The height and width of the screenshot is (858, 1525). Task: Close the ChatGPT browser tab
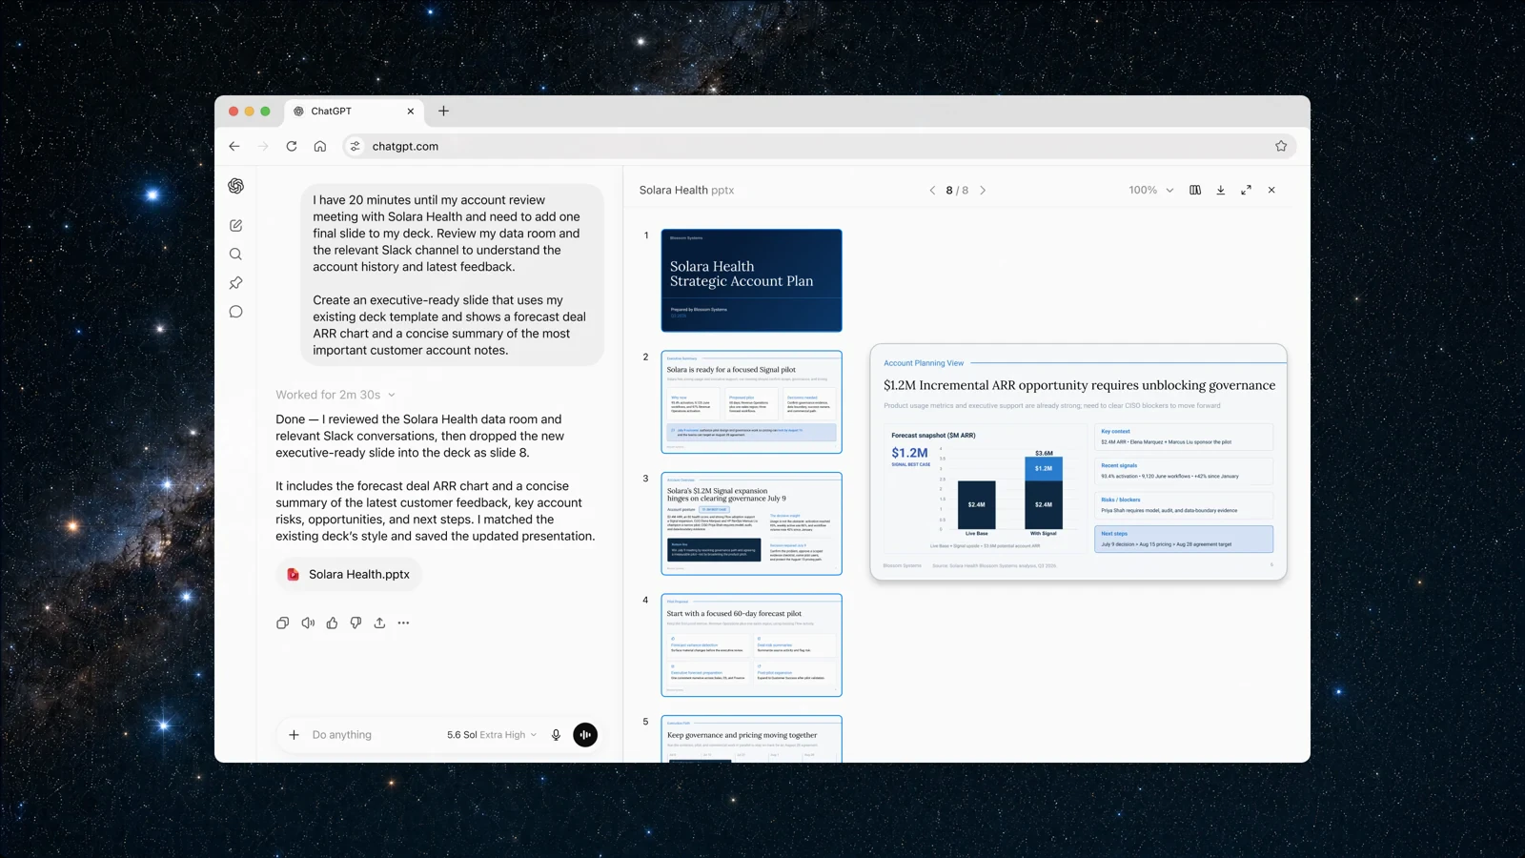(x=411, y=112)
